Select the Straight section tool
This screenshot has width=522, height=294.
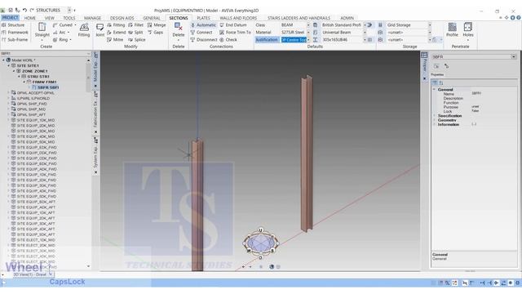coord(42,30)
